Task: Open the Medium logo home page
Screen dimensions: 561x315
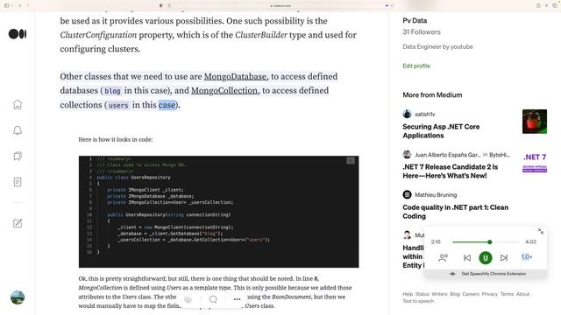Action: (x=18, y=34)
